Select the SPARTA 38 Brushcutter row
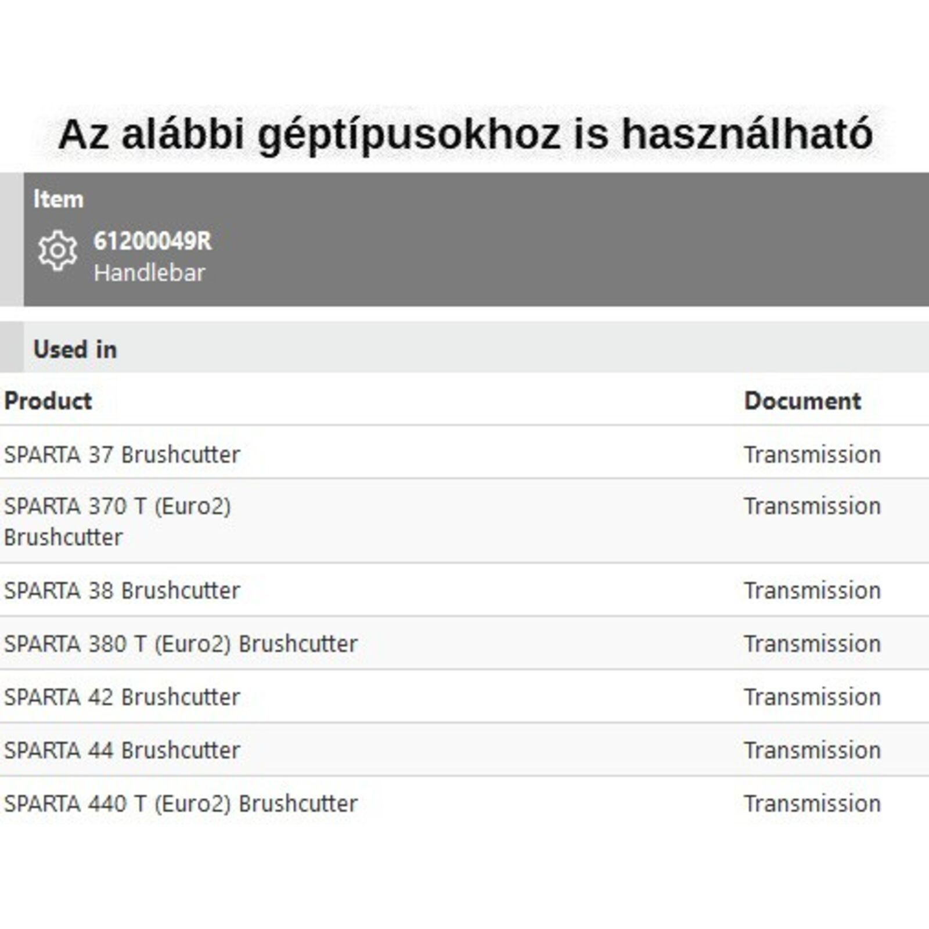 122,590
